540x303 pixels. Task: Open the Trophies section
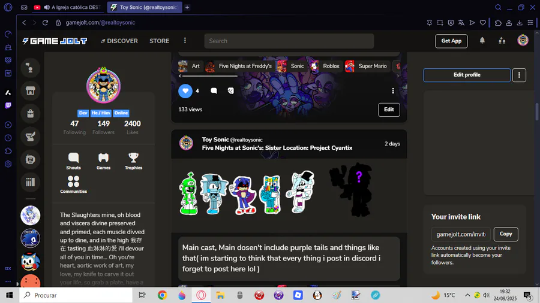(x=133, y=161)
